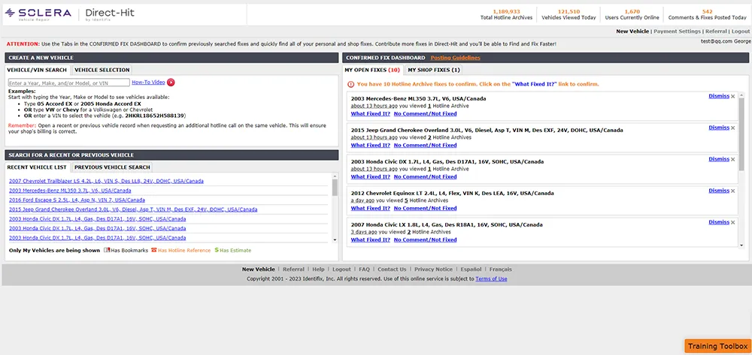
Task: Switch language to Español in footer
Action: pos(471,269)
